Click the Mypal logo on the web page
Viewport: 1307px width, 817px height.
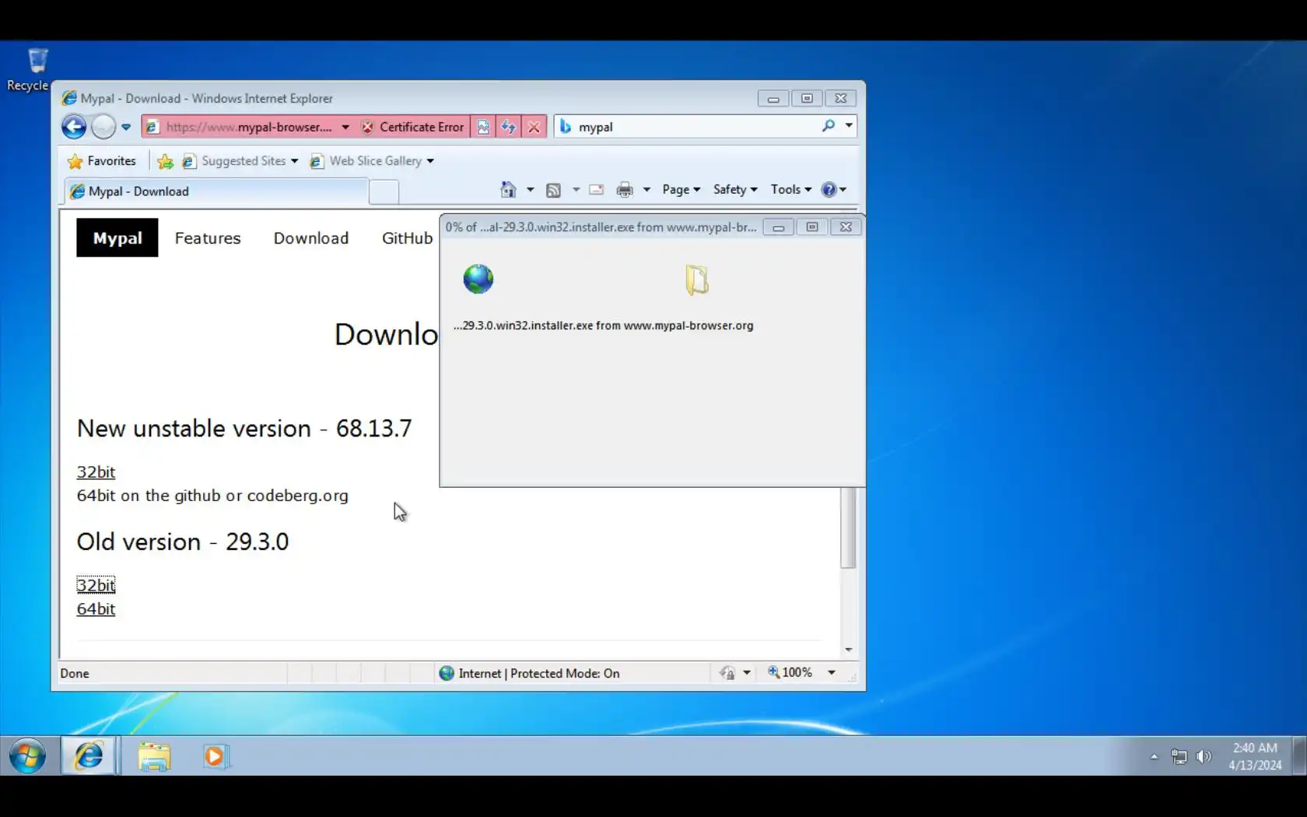(x=117, y=238)
